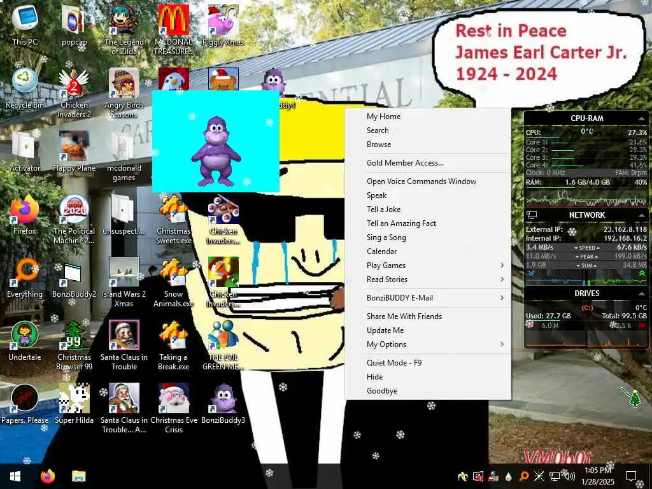652x489 pixels.
Task: Open the Action Center notification icon
Action: [x=631, y=476]
